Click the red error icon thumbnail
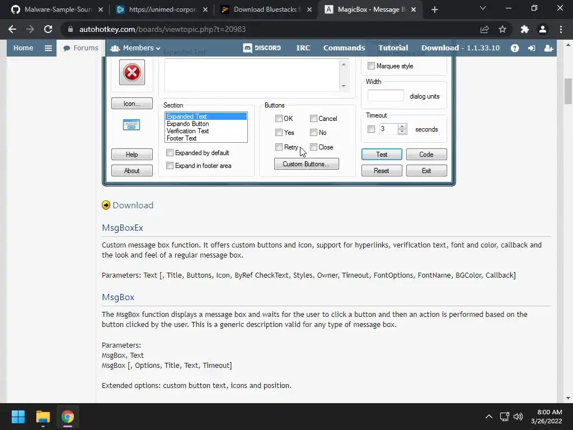 click(x=132, y=72)
